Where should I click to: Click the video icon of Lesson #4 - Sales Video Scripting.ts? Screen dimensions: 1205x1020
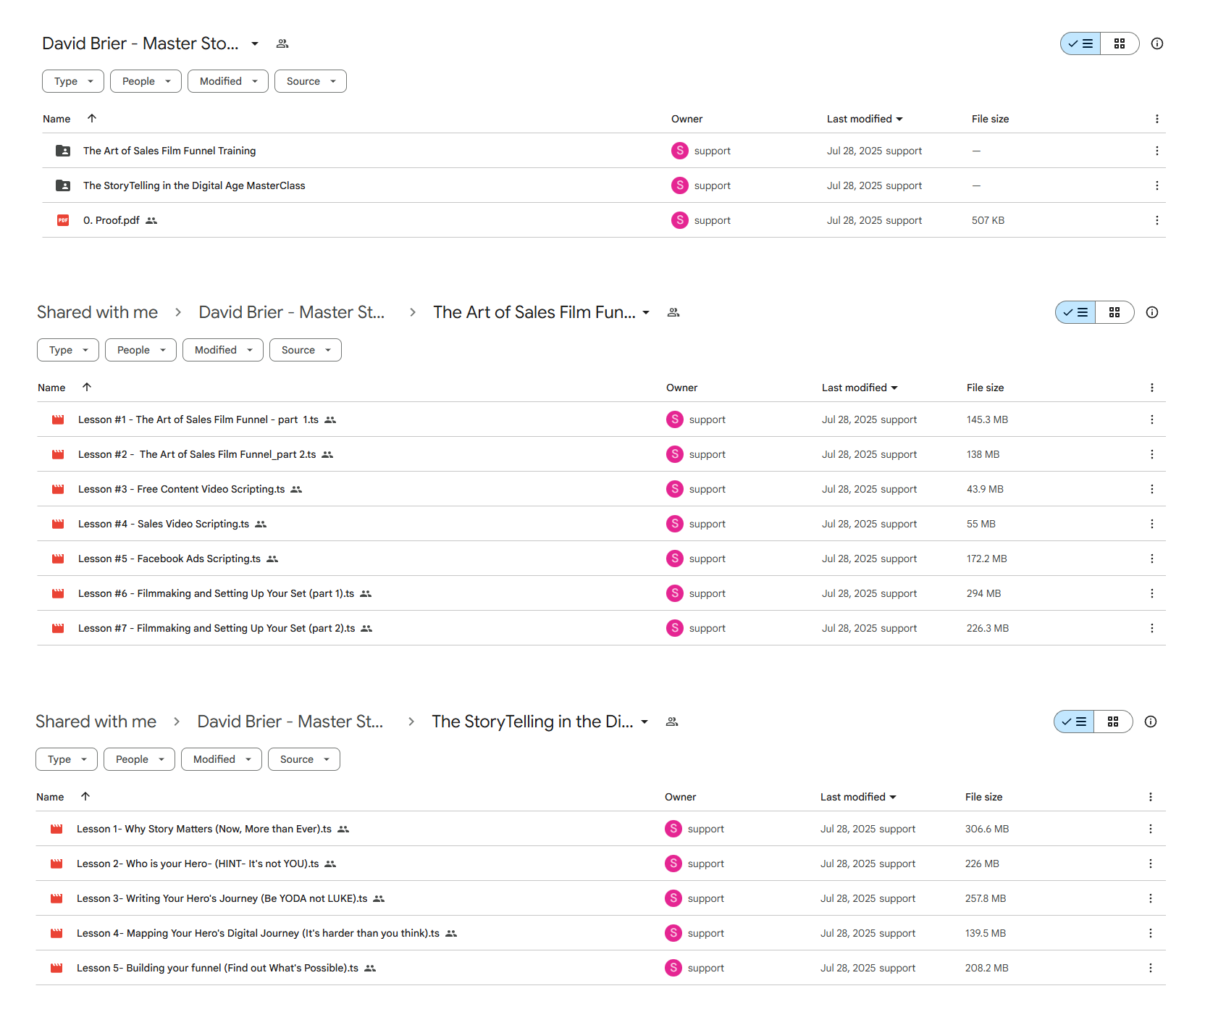point(58,524)
